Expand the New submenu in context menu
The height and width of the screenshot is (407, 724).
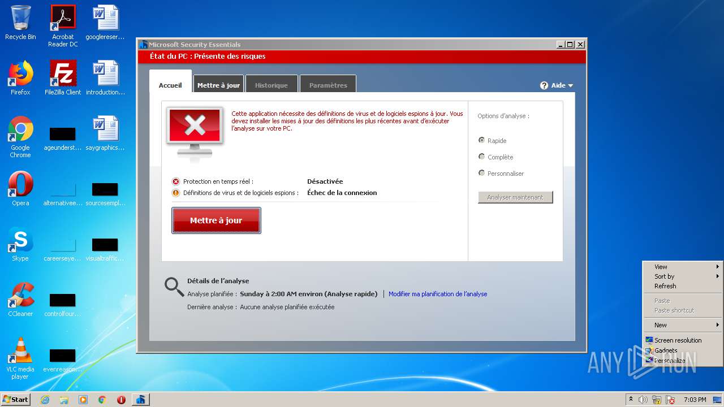683,325
